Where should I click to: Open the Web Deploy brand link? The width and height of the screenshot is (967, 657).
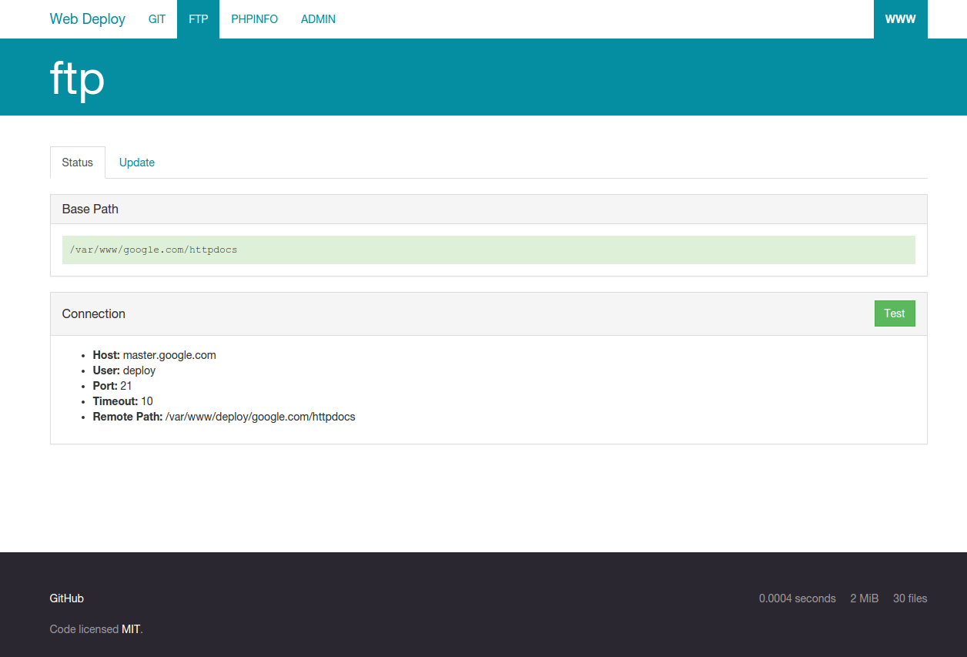[x=87, y=19]
